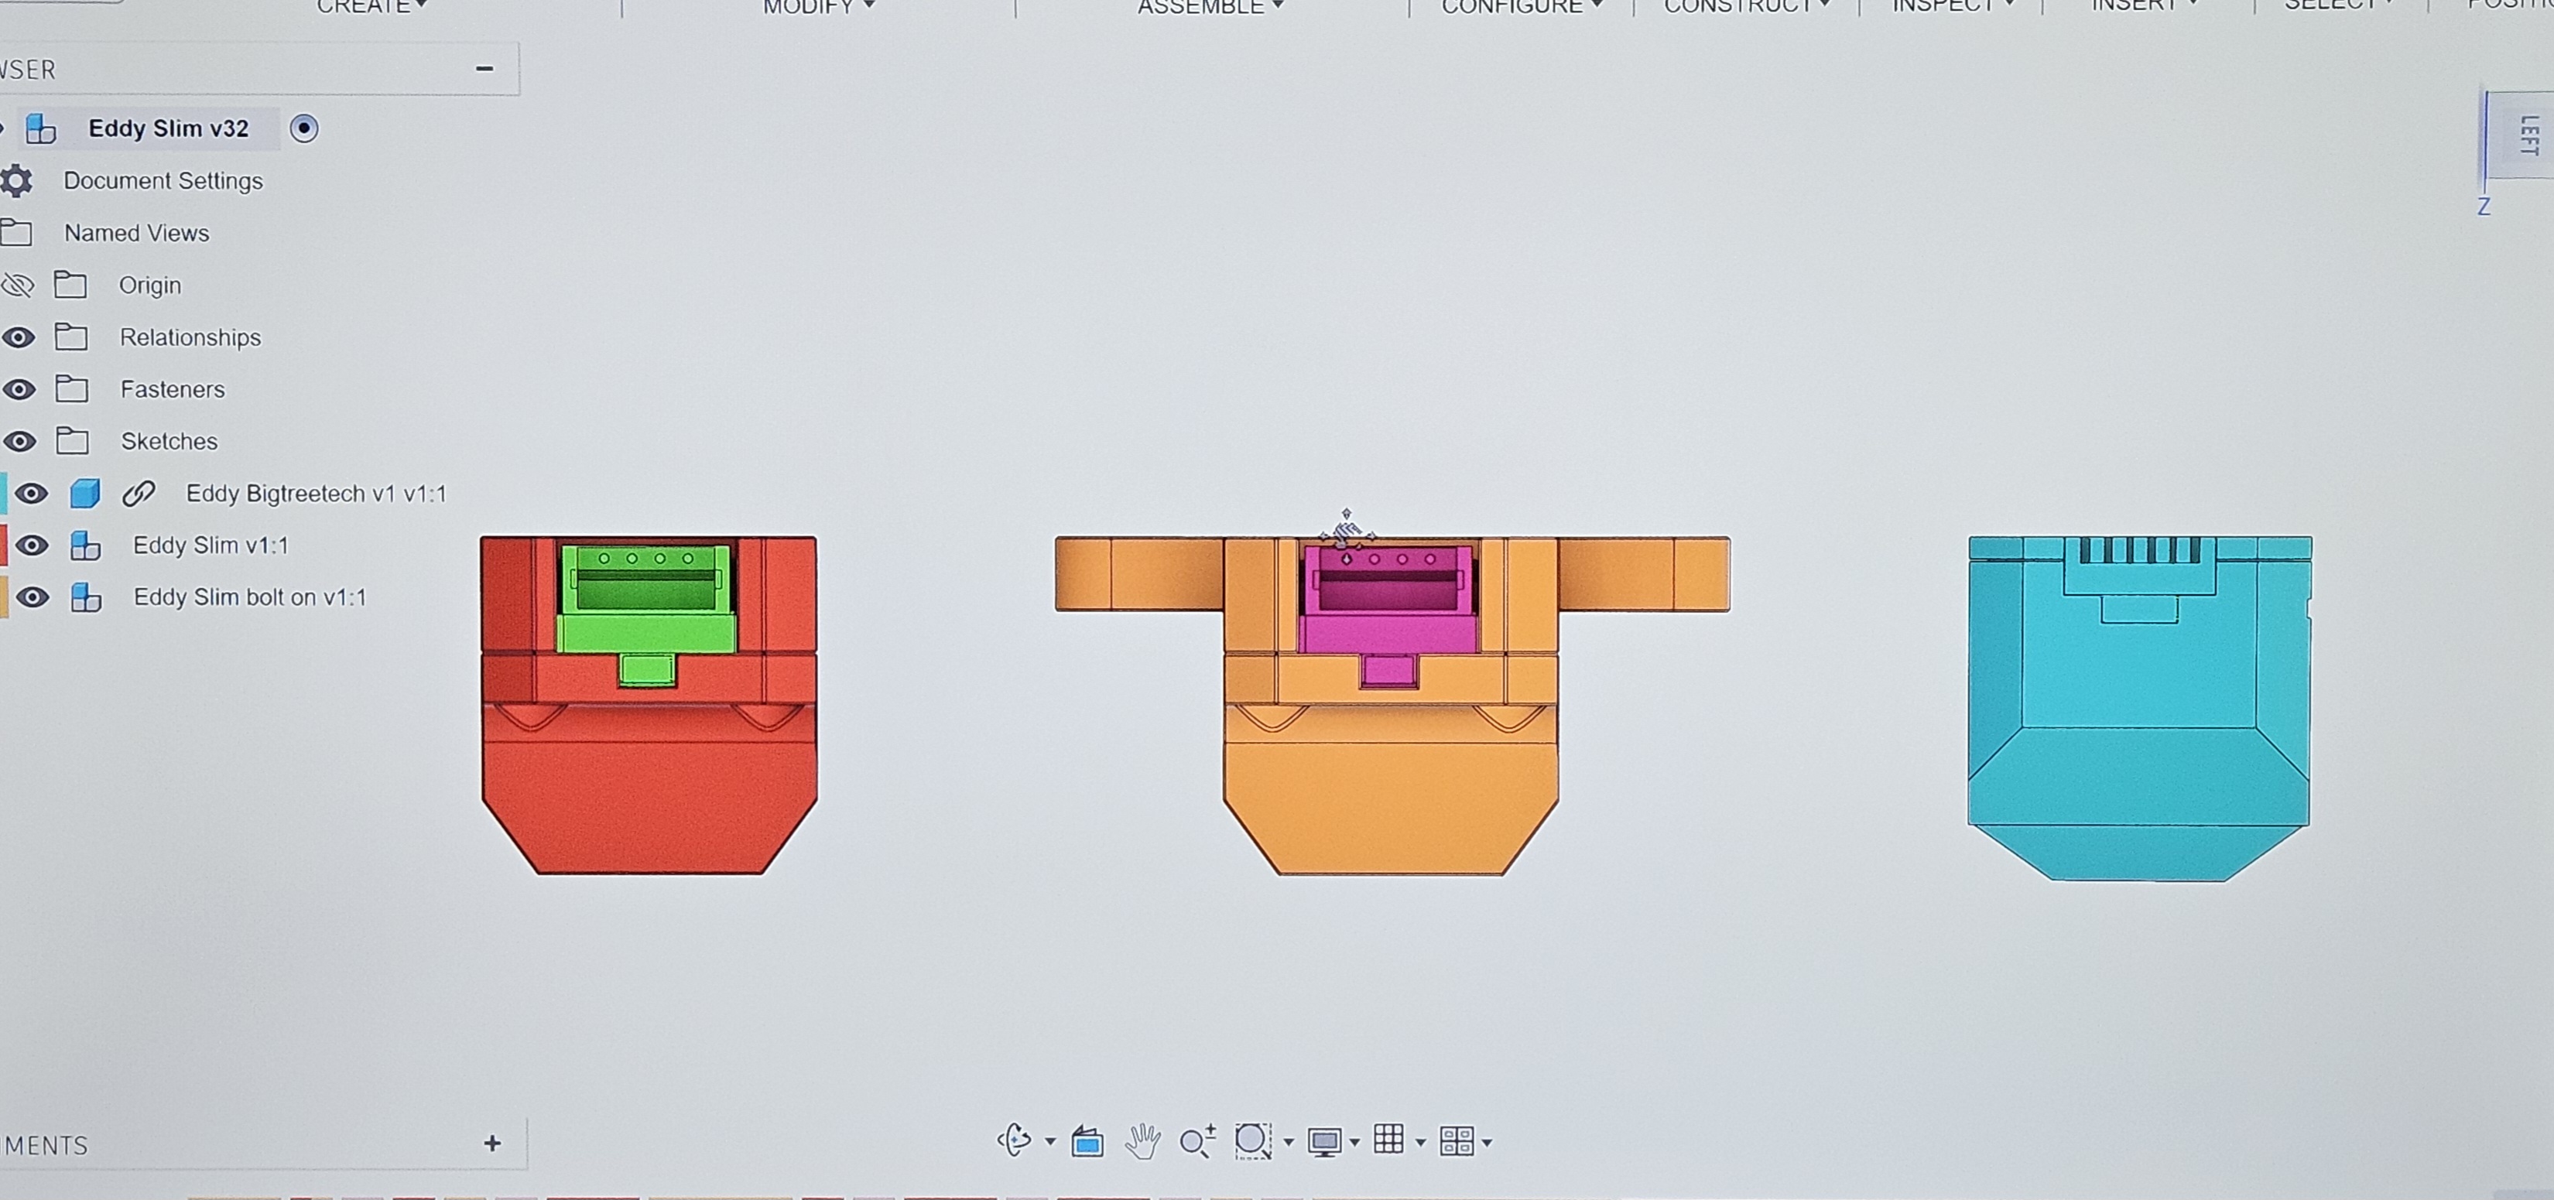
Task: Click the Fit zoom window icon
Action: (1253, 1141)
